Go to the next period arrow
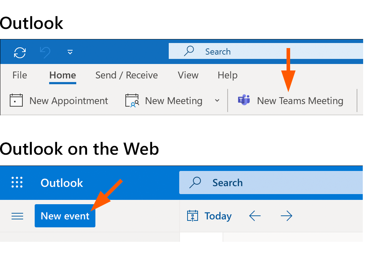 [286, 216]
